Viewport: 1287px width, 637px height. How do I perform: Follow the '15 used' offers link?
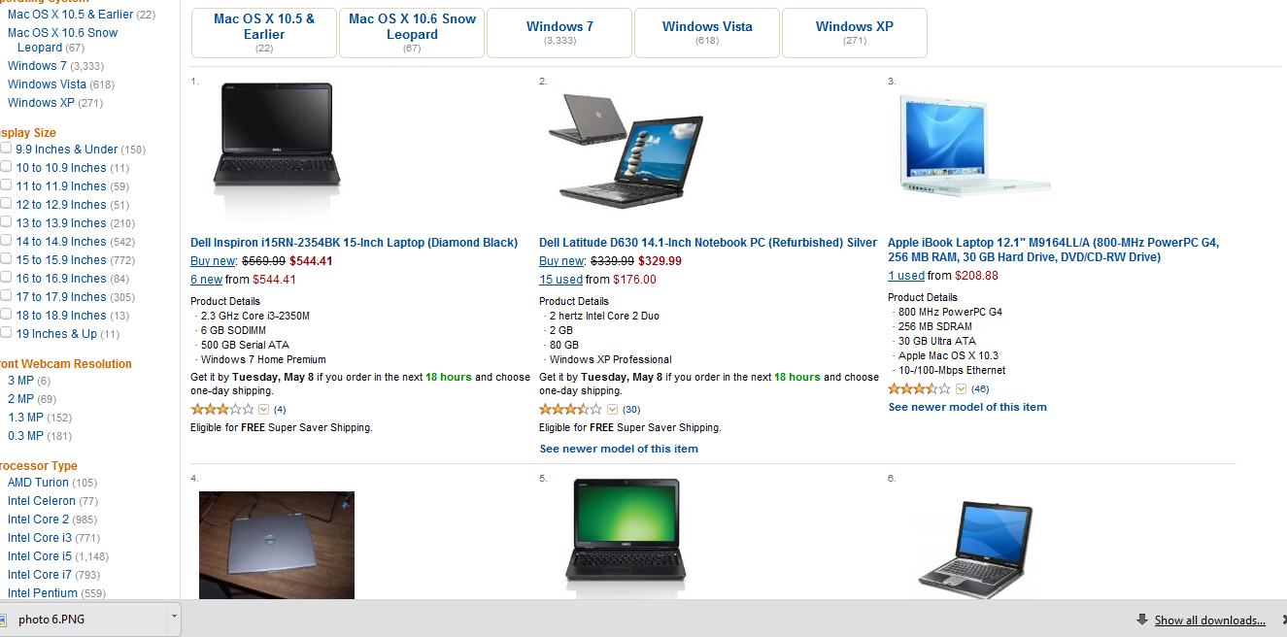(x=561, y=280)
